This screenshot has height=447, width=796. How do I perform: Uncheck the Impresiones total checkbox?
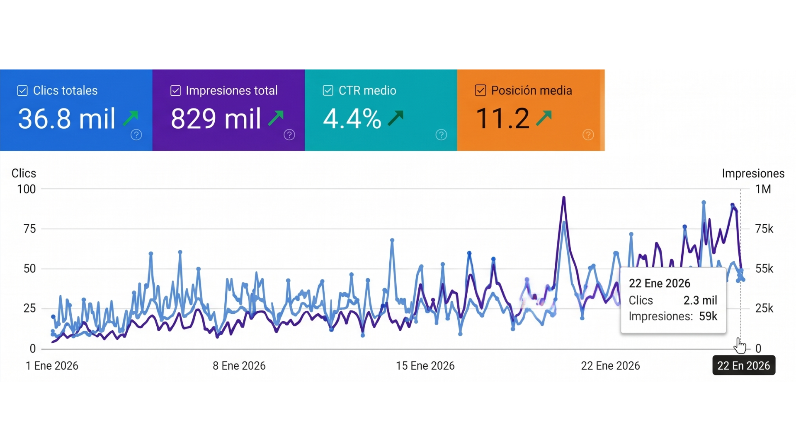point(175,91)
